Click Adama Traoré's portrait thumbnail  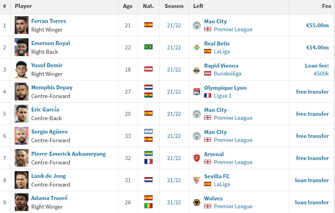21,202
